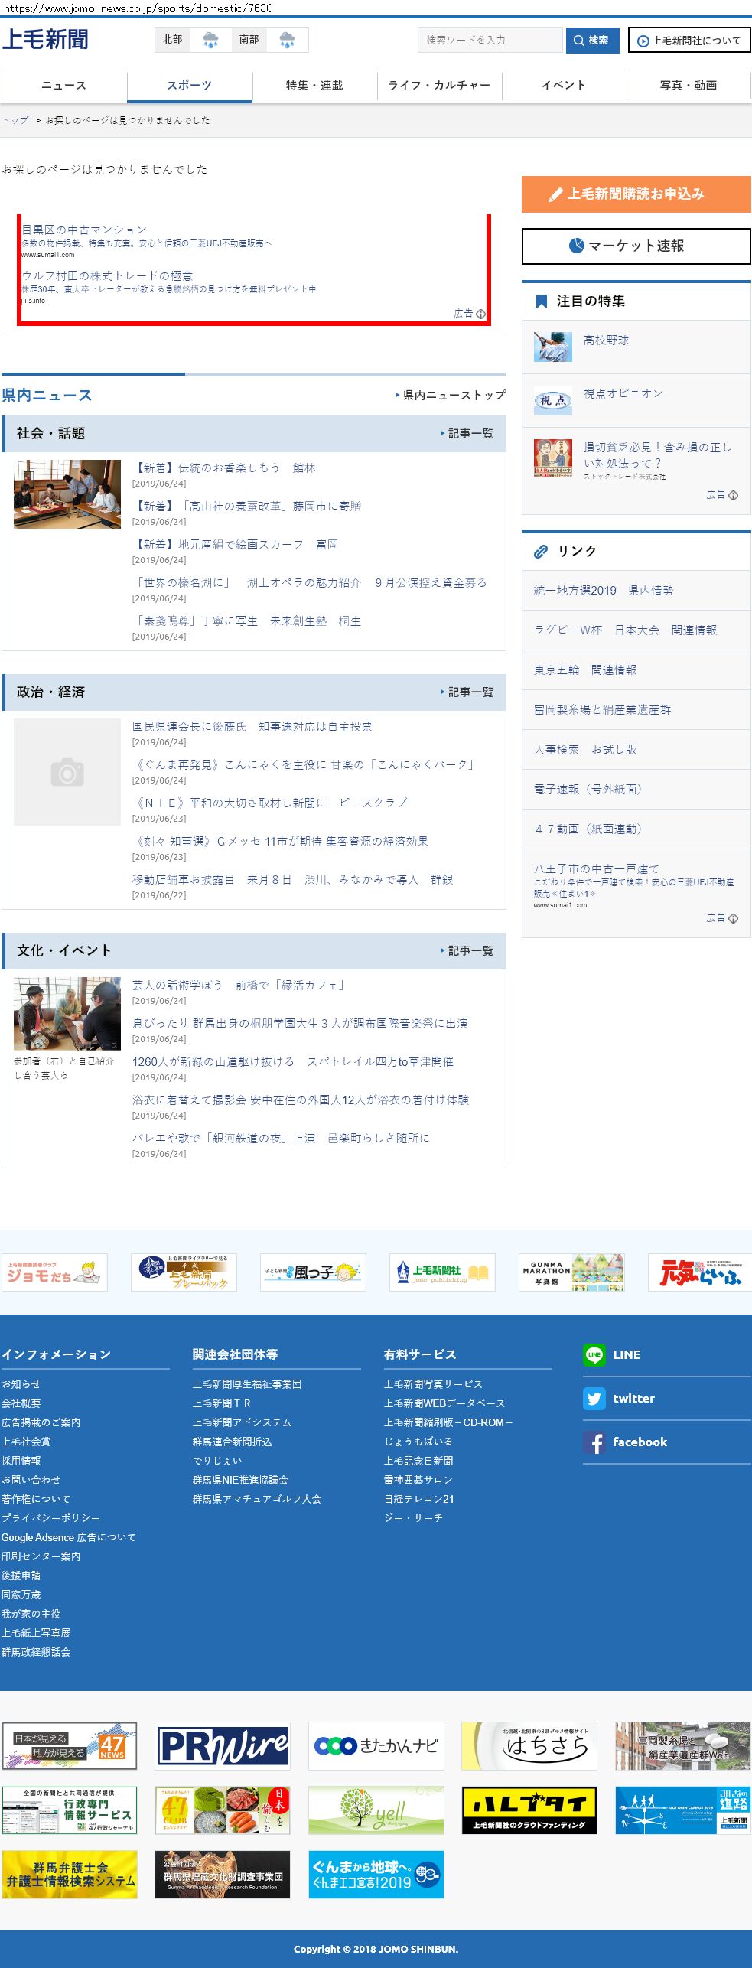Select the スポーツ navigation tab

click(x=189, y=86)
